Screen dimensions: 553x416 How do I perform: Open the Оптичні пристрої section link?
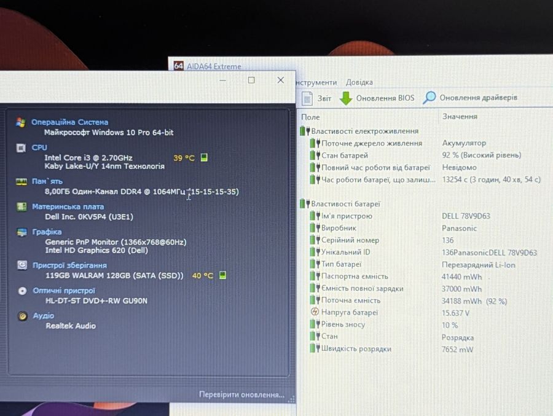click(x=64, y=291)
